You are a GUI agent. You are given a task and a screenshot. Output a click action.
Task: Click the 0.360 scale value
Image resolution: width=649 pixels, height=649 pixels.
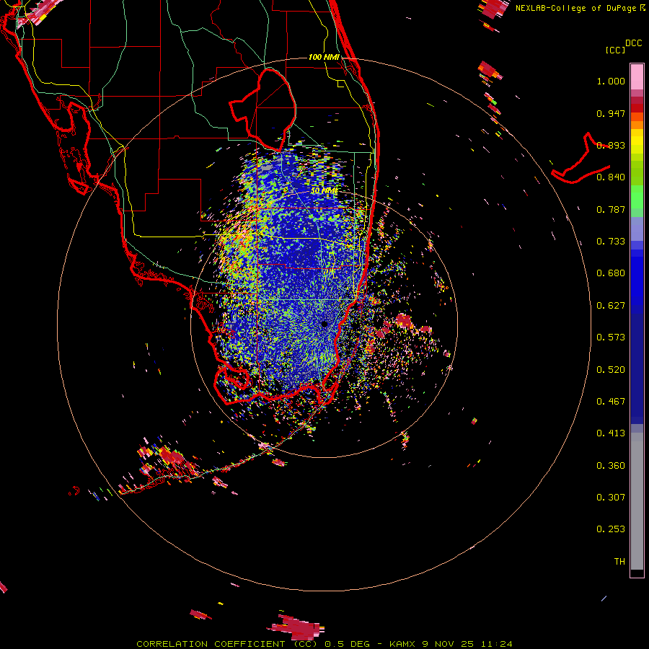point(611,466)
